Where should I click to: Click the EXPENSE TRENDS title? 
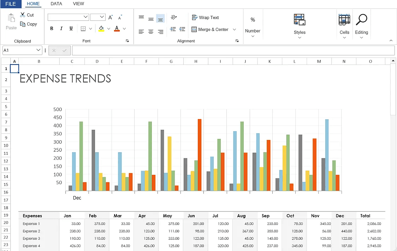pyautogui.click(x=65, y=79)
